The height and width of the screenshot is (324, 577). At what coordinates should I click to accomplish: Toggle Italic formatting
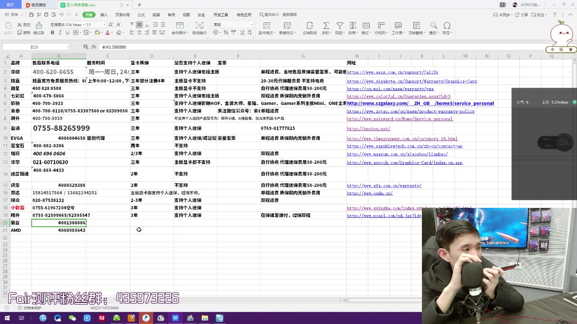tap(60, 33)
